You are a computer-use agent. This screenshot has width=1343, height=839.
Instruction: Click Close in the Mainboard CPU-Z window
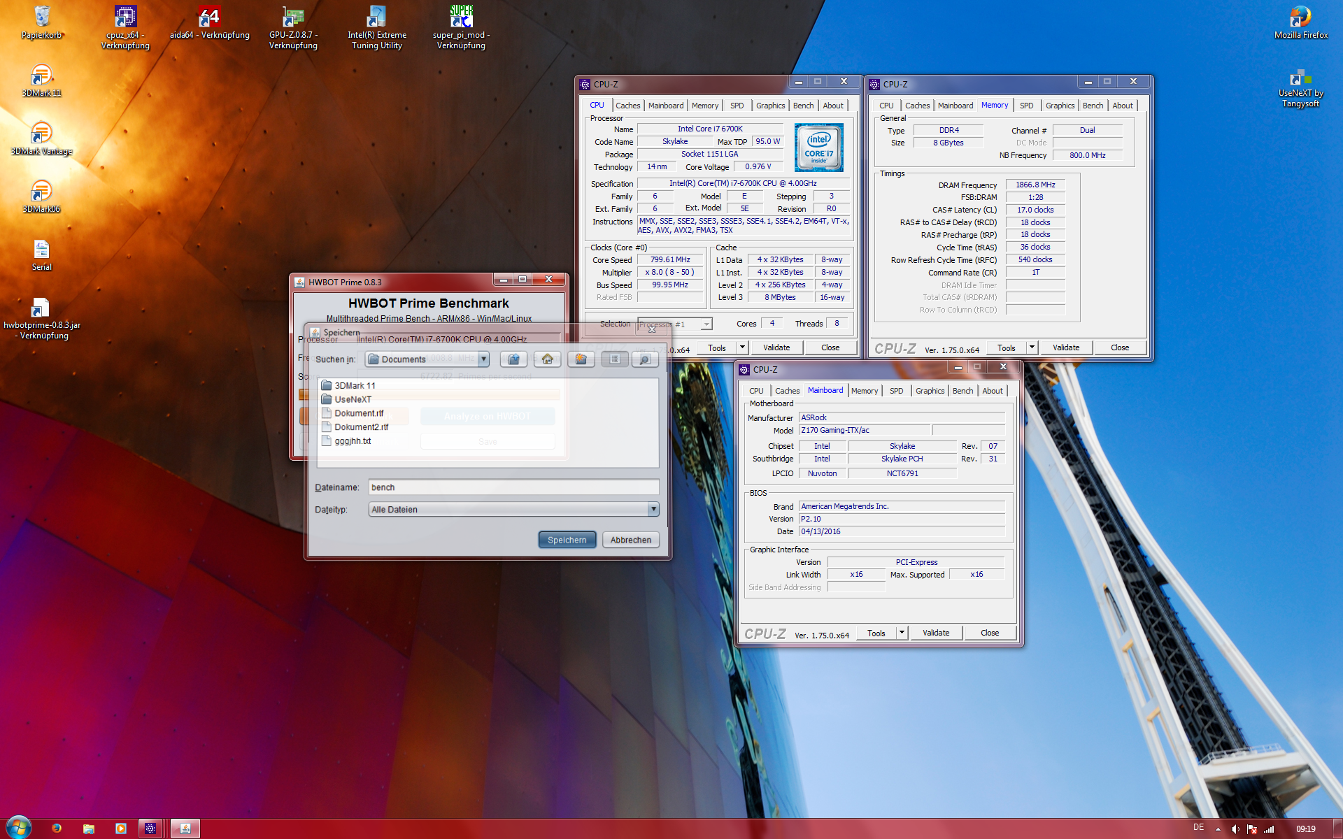coord(990,633)
